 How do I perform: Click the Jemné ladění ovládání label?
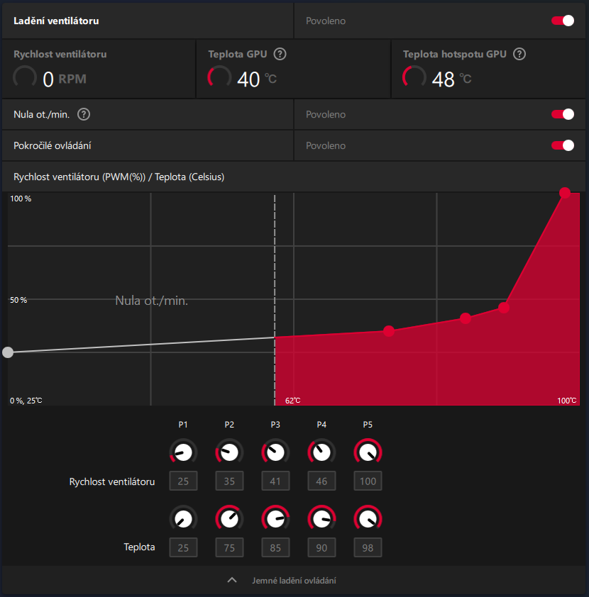pos(294,581)
